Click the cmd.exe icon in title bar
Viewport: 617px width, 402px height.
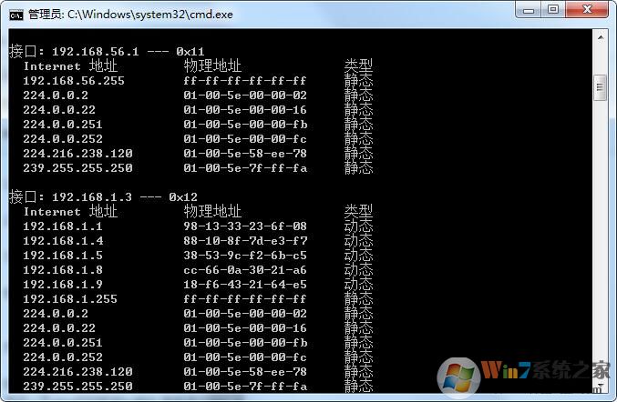coord(15,14)
